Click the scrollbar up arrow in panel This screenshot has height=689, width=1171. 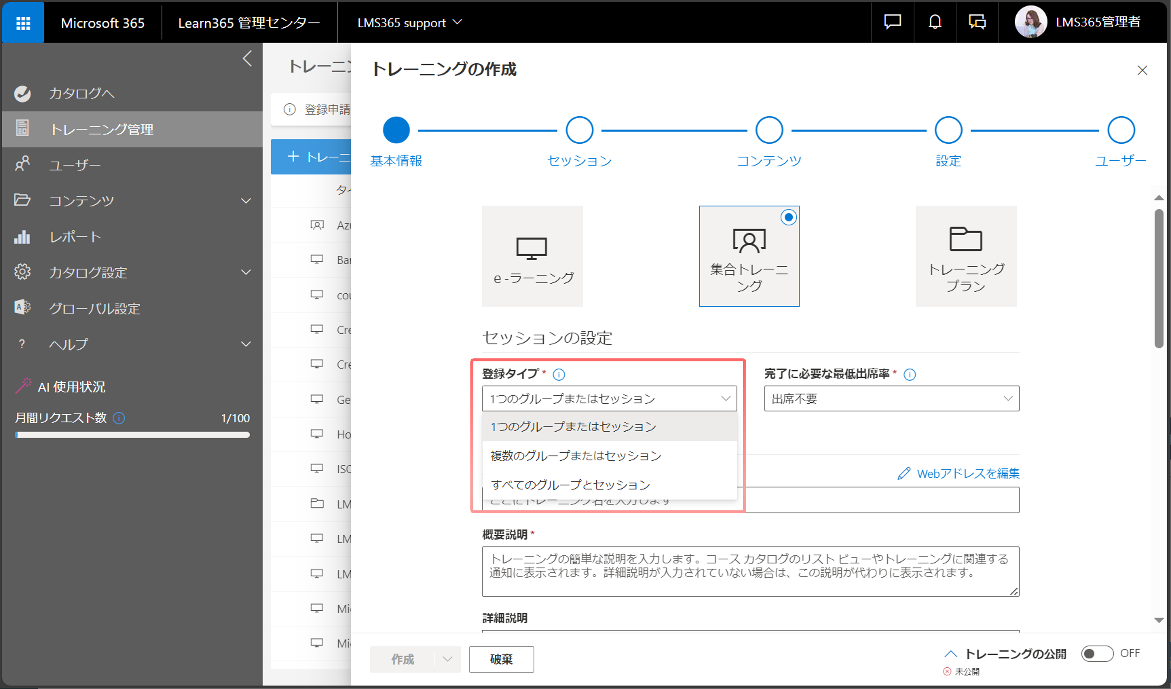[1159, 198]
